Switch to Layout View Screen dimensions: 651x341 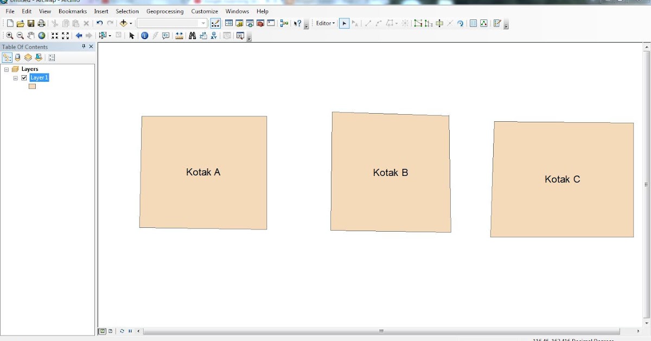point(110,331)
